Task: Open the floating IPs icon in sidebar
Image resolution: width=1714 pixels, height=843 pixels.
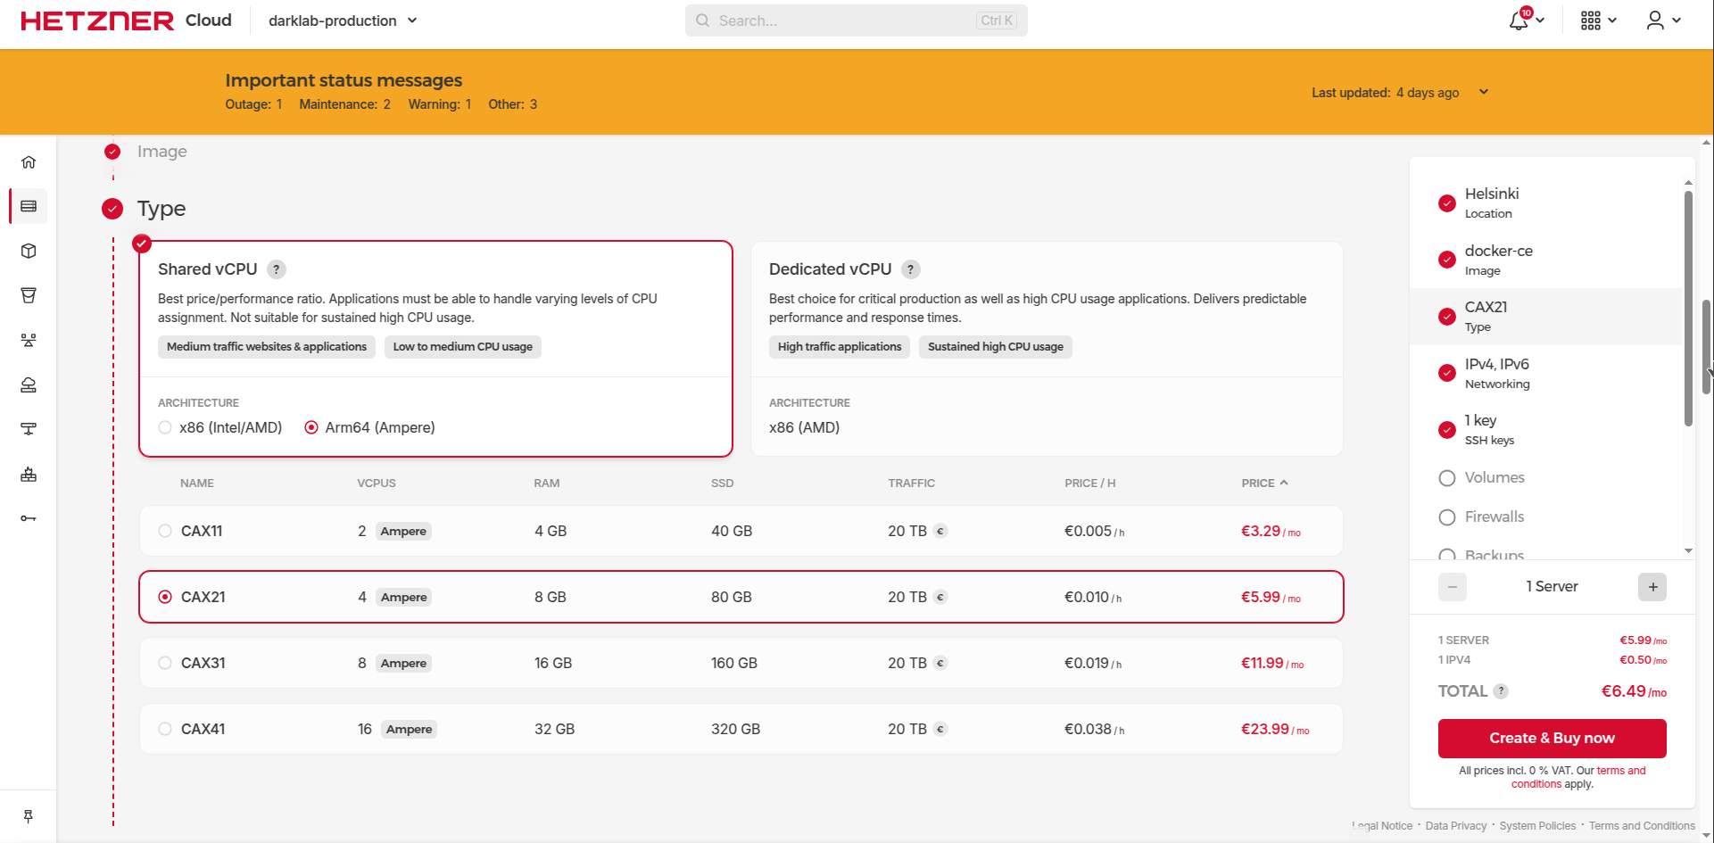Action: pyautogui.click(x=29, y=384)
